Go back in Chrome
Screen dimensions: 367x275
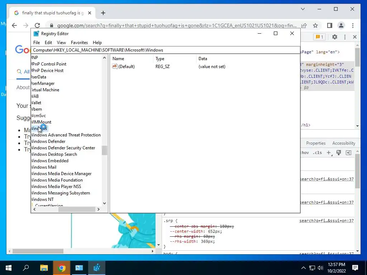point(14,25)
